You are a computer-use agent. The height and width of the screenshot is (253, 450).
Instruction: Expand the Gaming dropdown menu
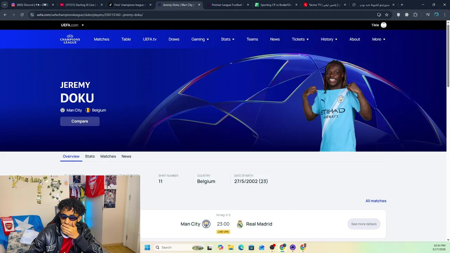(200, 39)
